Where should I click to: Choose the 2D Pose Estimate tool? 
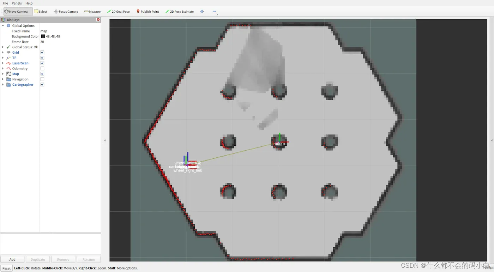pos(179,11)
